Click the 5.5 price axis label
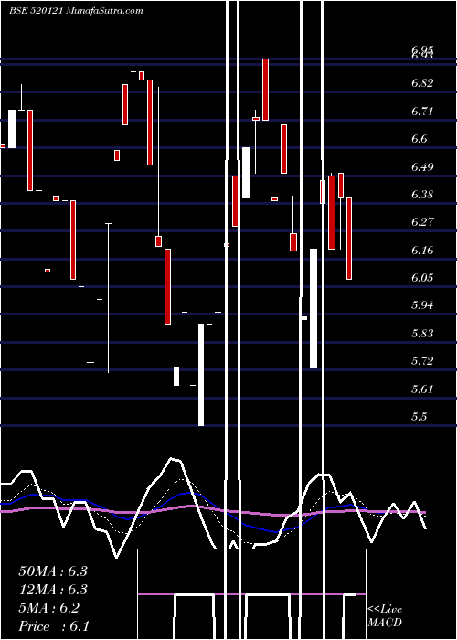Image resolution: width=457 pixels, height=640 pixels. [x=420, y=416]
